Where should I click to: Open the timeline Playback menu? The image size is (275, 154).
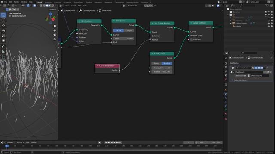click(x=11, y=142)
